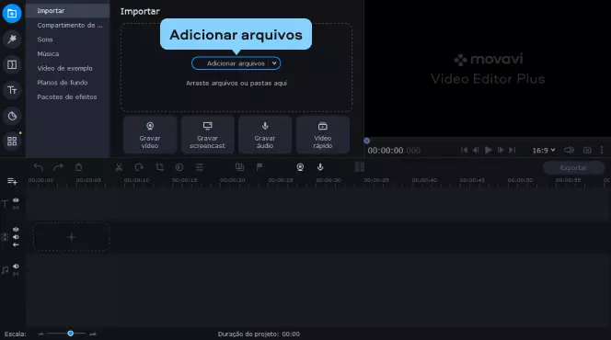This screenshot has width=611, height=340.
Task: Open the More tools grid sidebar icon
Action: pyautogui.click(x=12, y=142)
